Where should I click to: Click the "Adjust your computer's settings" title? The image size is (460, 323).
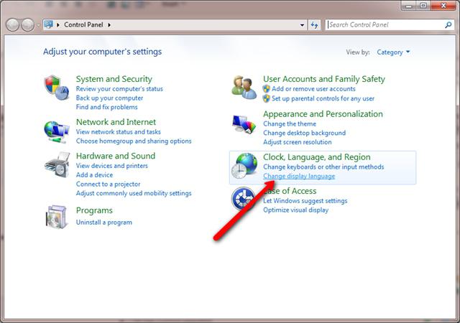pyautogui.click(x=102, y=52)
